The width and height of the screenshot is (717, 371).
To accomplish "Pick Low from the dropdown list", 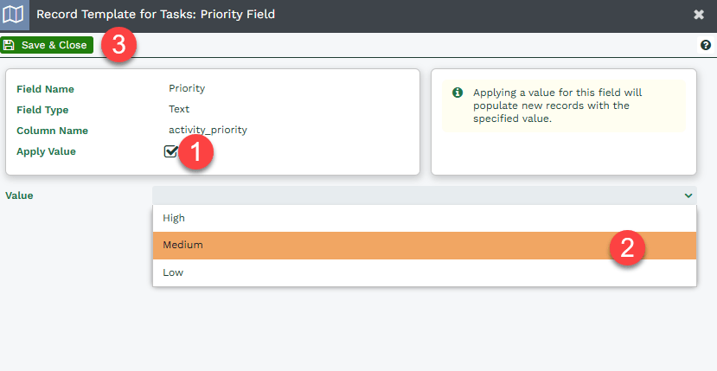I will coord(425,272).
